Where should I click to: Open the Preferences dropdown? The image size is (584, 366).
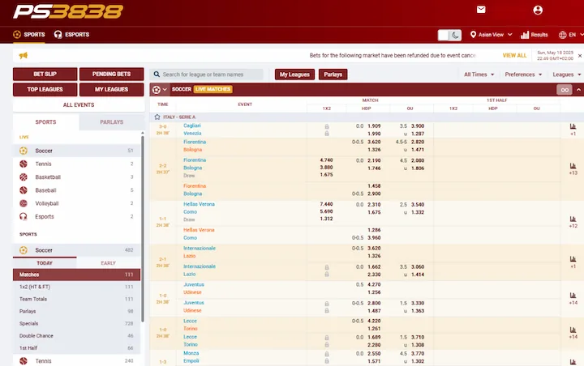[x=522, y=74]
